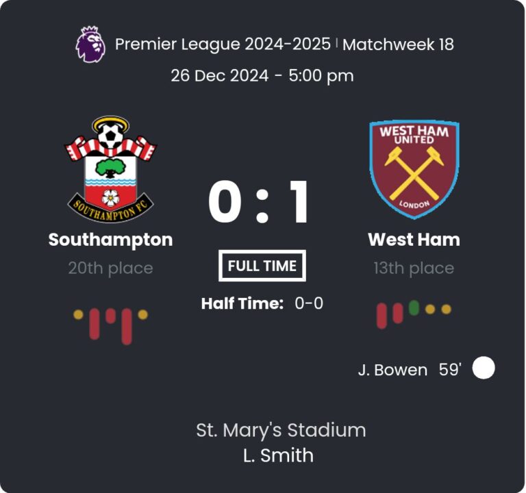Screen dimensions: 526x493
Task: Click the 0 : 1 match score
Action: (260, 203)
